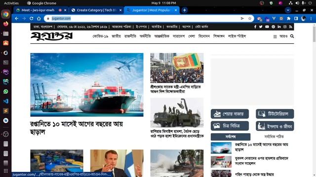Open the অর্থনীতি section
The width and height of the screenshot is (316, 177).
(145, 36)
